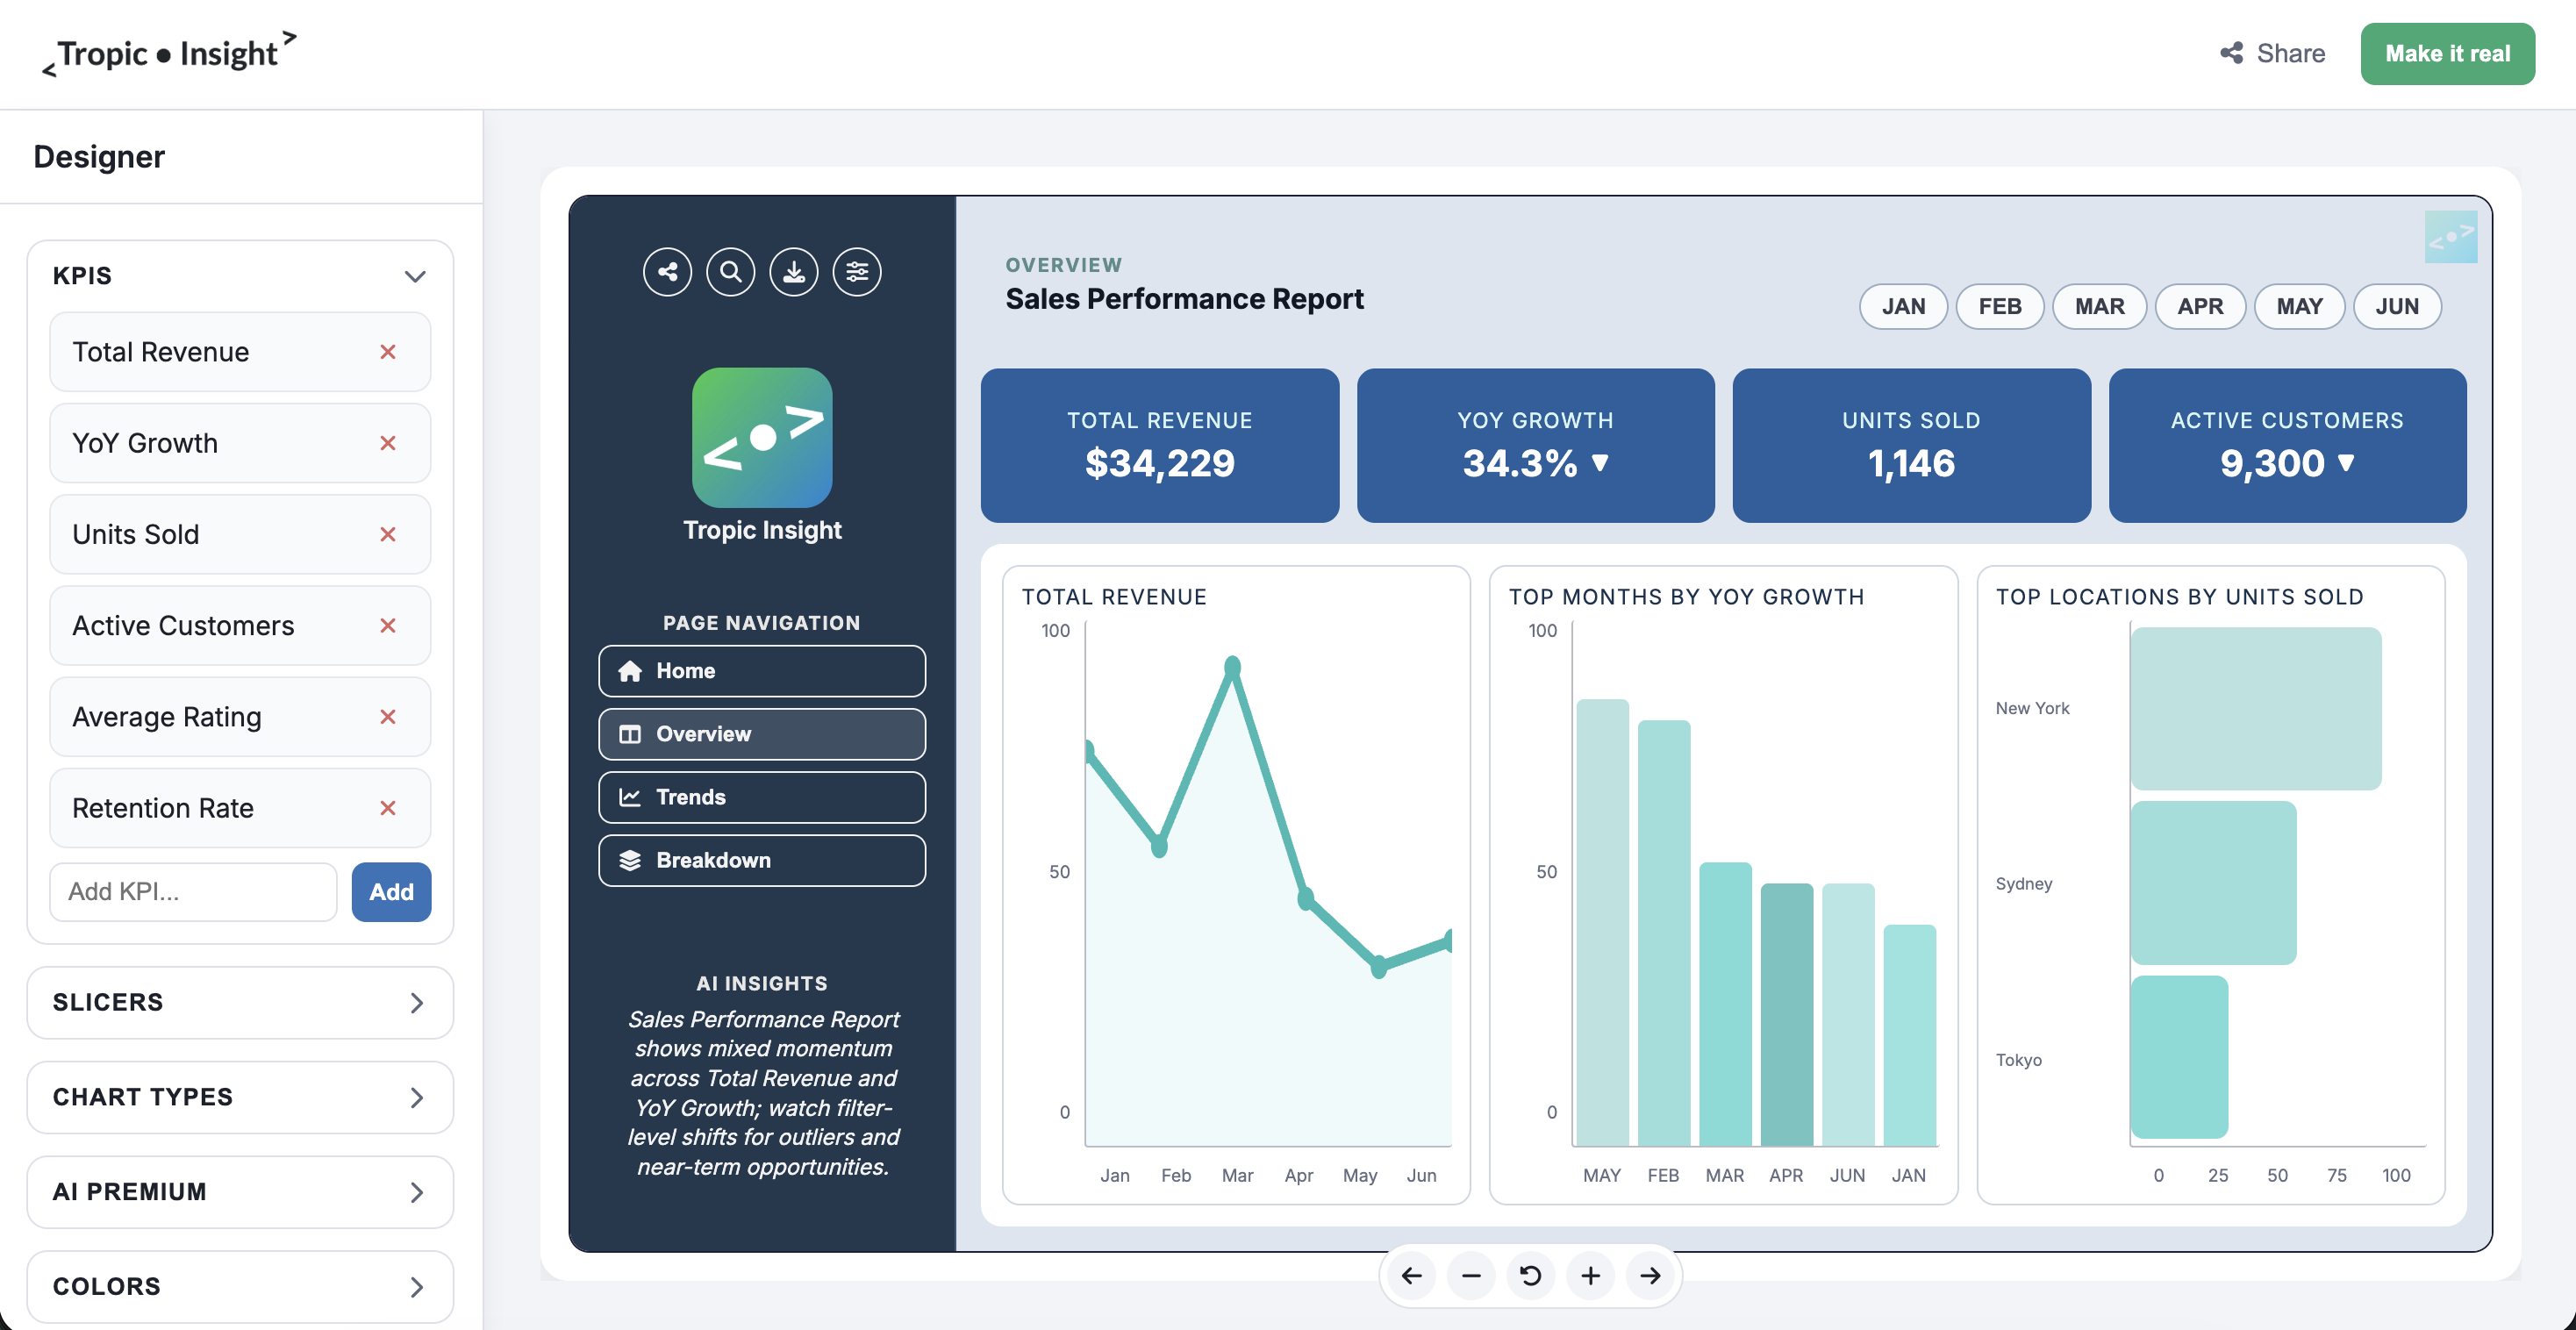Toggle the JAN month filter pill
The image size is (2576, 1330).
(1902, 306)
